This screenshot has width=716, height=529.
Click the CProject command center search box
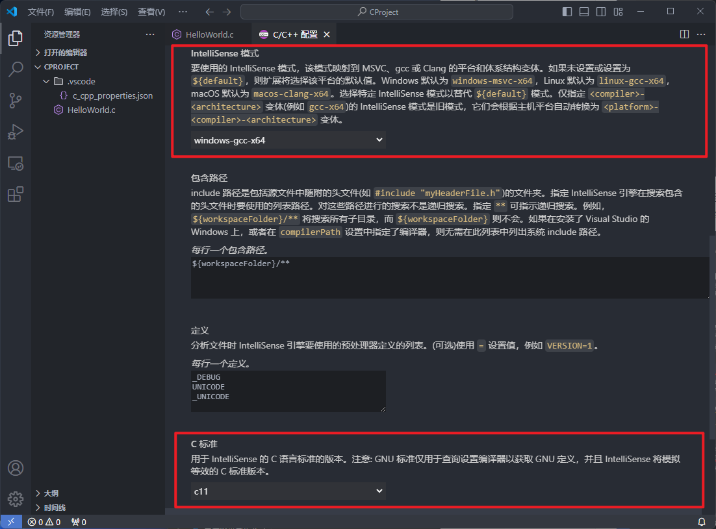pos(377,12)
